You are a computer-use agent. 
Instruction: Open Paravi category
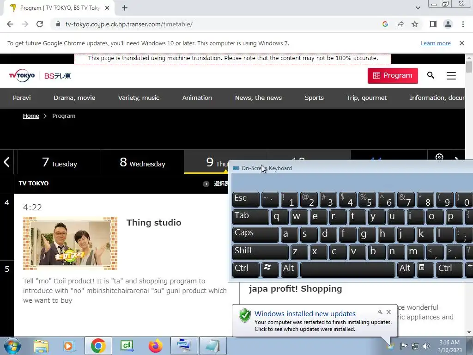pos(22,98)
